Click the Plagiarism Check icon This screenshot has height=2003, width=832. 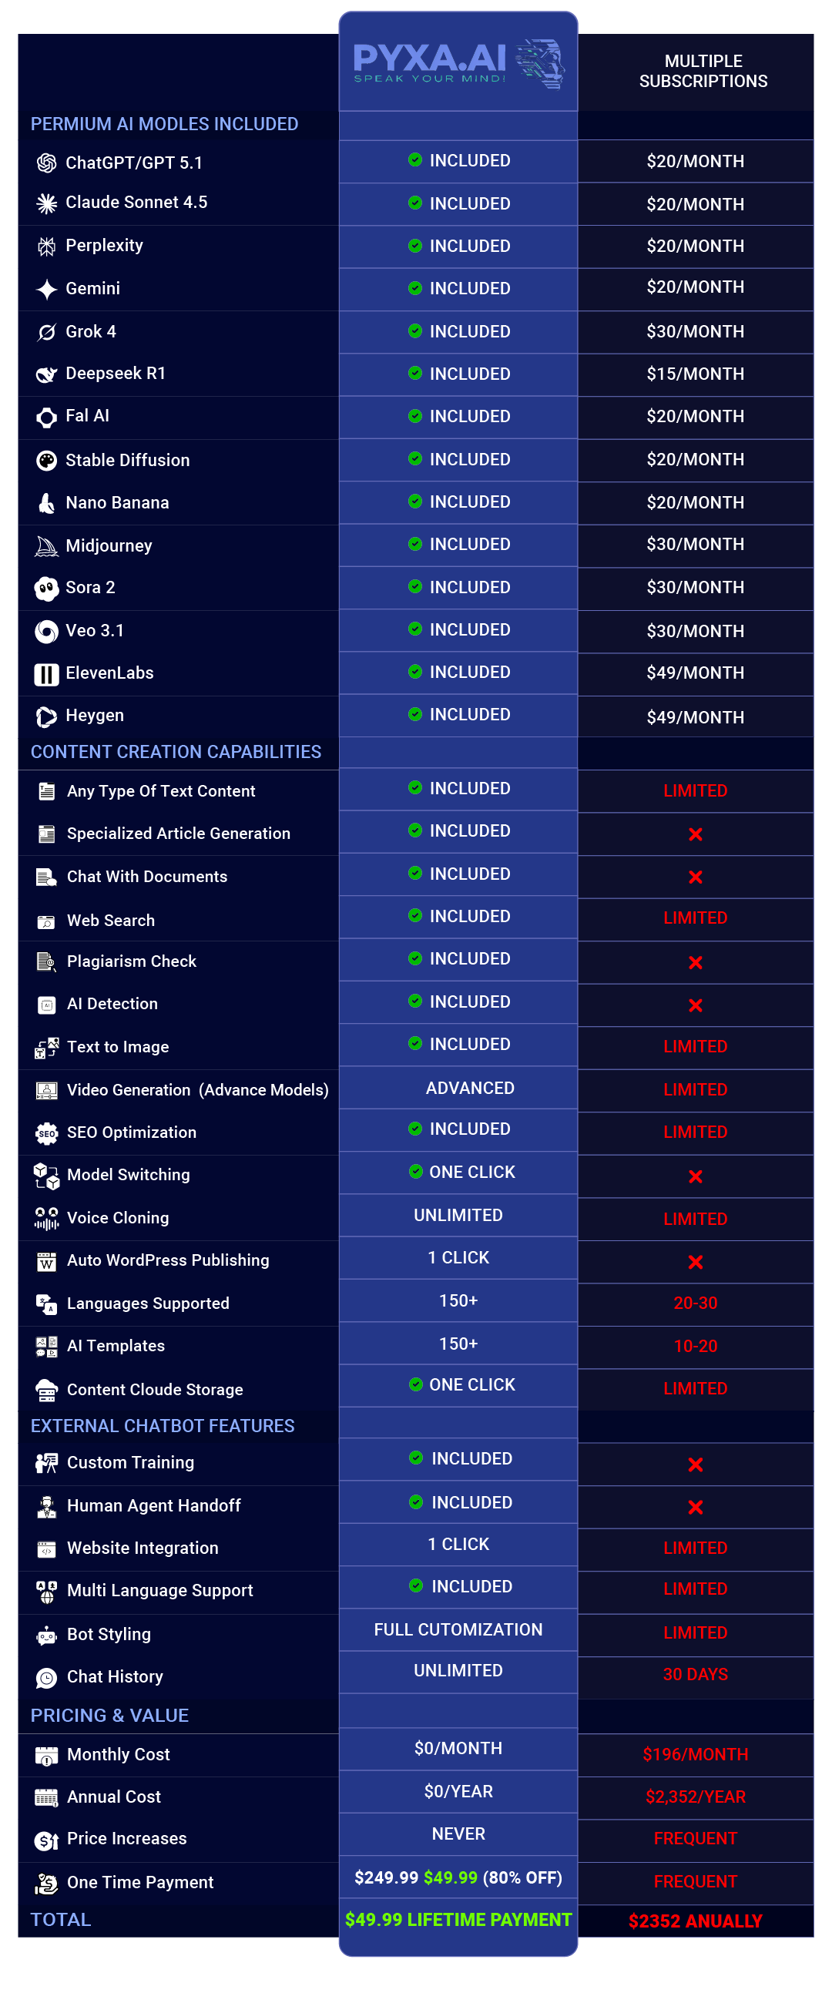pos(47,962)
